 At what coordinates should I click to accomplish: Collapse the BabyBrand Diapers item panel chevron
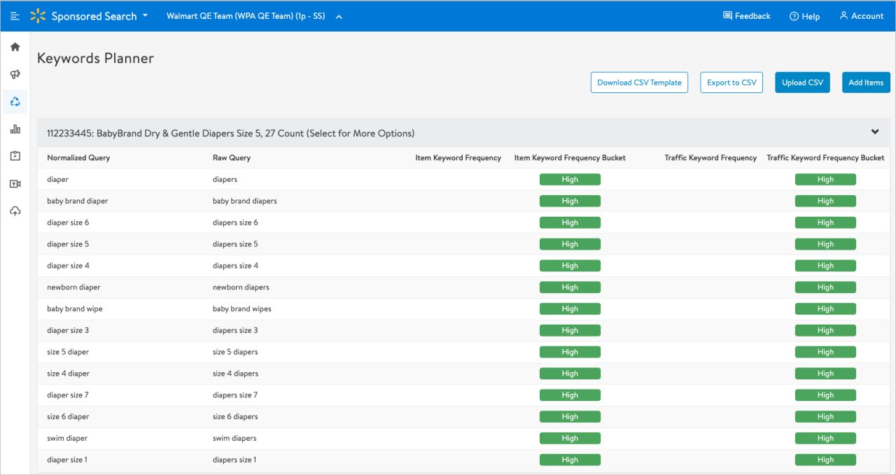pos(874,132)
